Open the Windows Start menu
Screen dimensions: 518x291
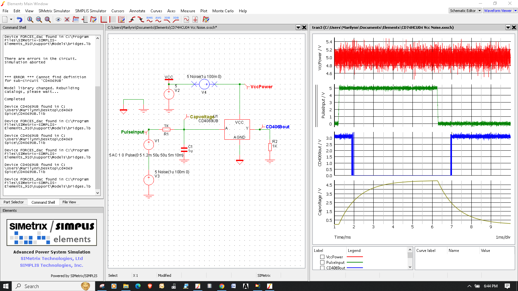[x=6, y=286]
